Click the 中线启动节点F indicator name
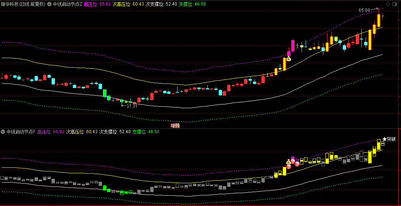 21,132
